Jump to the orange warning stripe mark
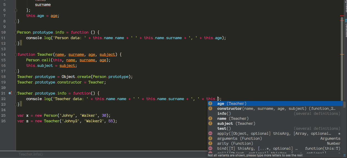 (x=342, y=55)
